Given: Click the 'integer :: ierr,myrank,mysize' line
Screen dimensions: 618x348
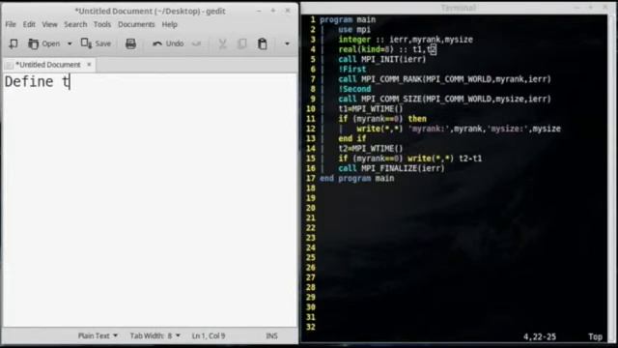Looking at the screenshot, I should [x=406, y=40].
